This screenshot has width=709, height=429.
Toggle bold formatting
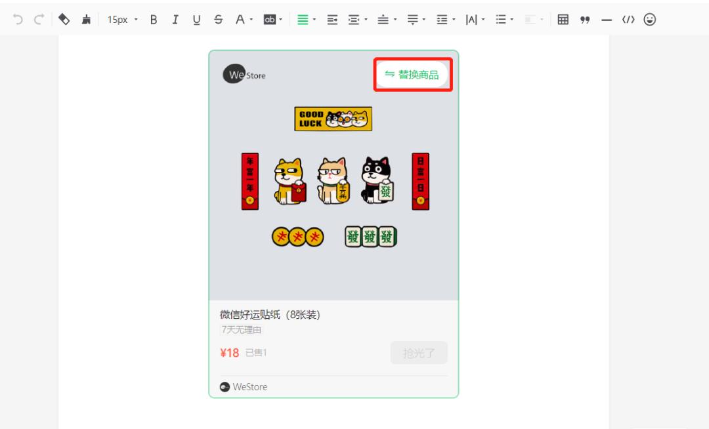[153, 20]
